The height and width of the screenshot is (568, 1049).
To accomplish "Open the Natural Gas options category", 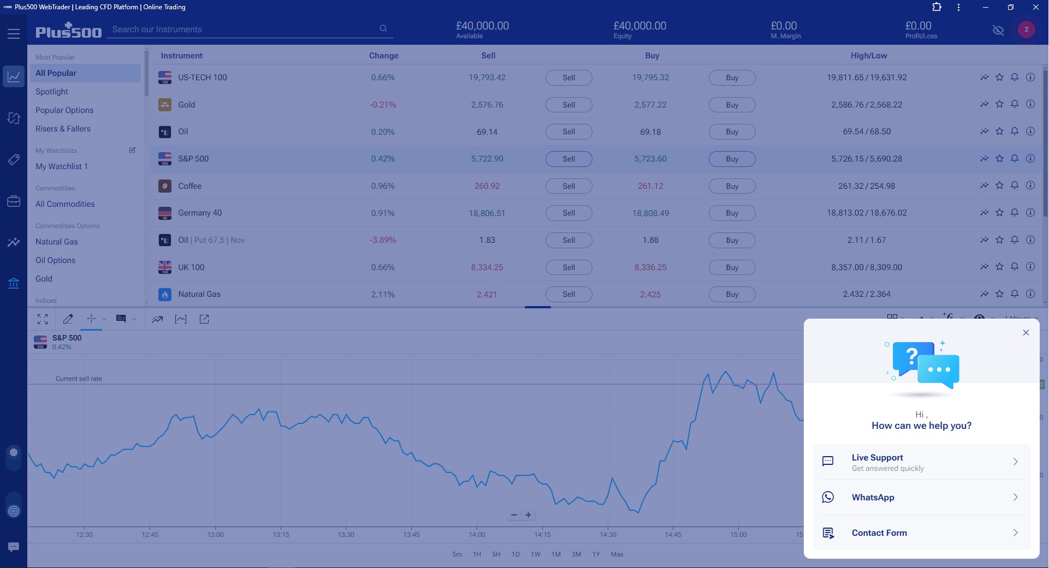I will coord(57,242).
